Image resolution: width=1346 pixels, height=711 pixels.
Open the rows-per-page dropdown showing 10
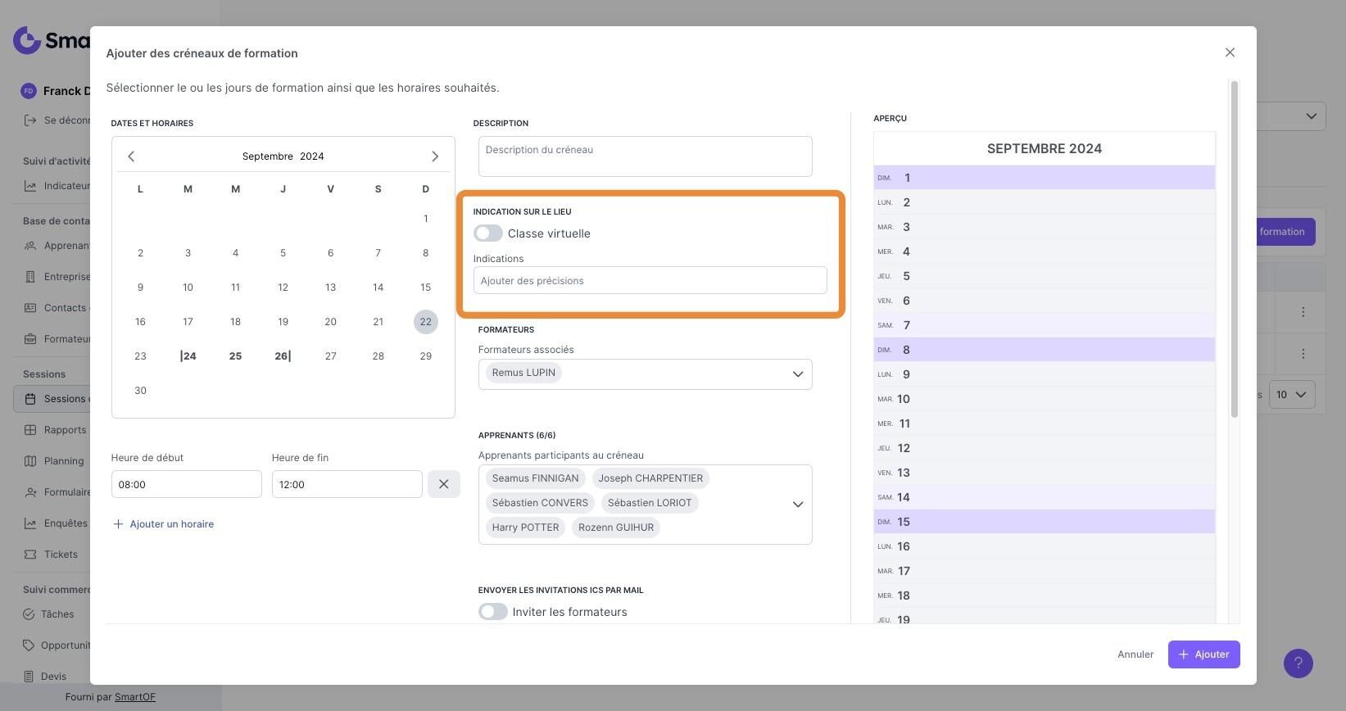click(x=1291, y=395)
